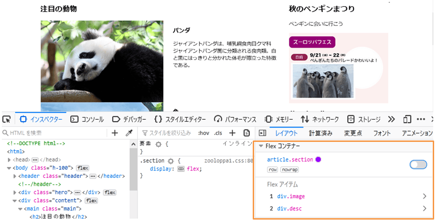Click the ellipsis badge in header element
The image size is (436, 220).
(x=93, y=176)
